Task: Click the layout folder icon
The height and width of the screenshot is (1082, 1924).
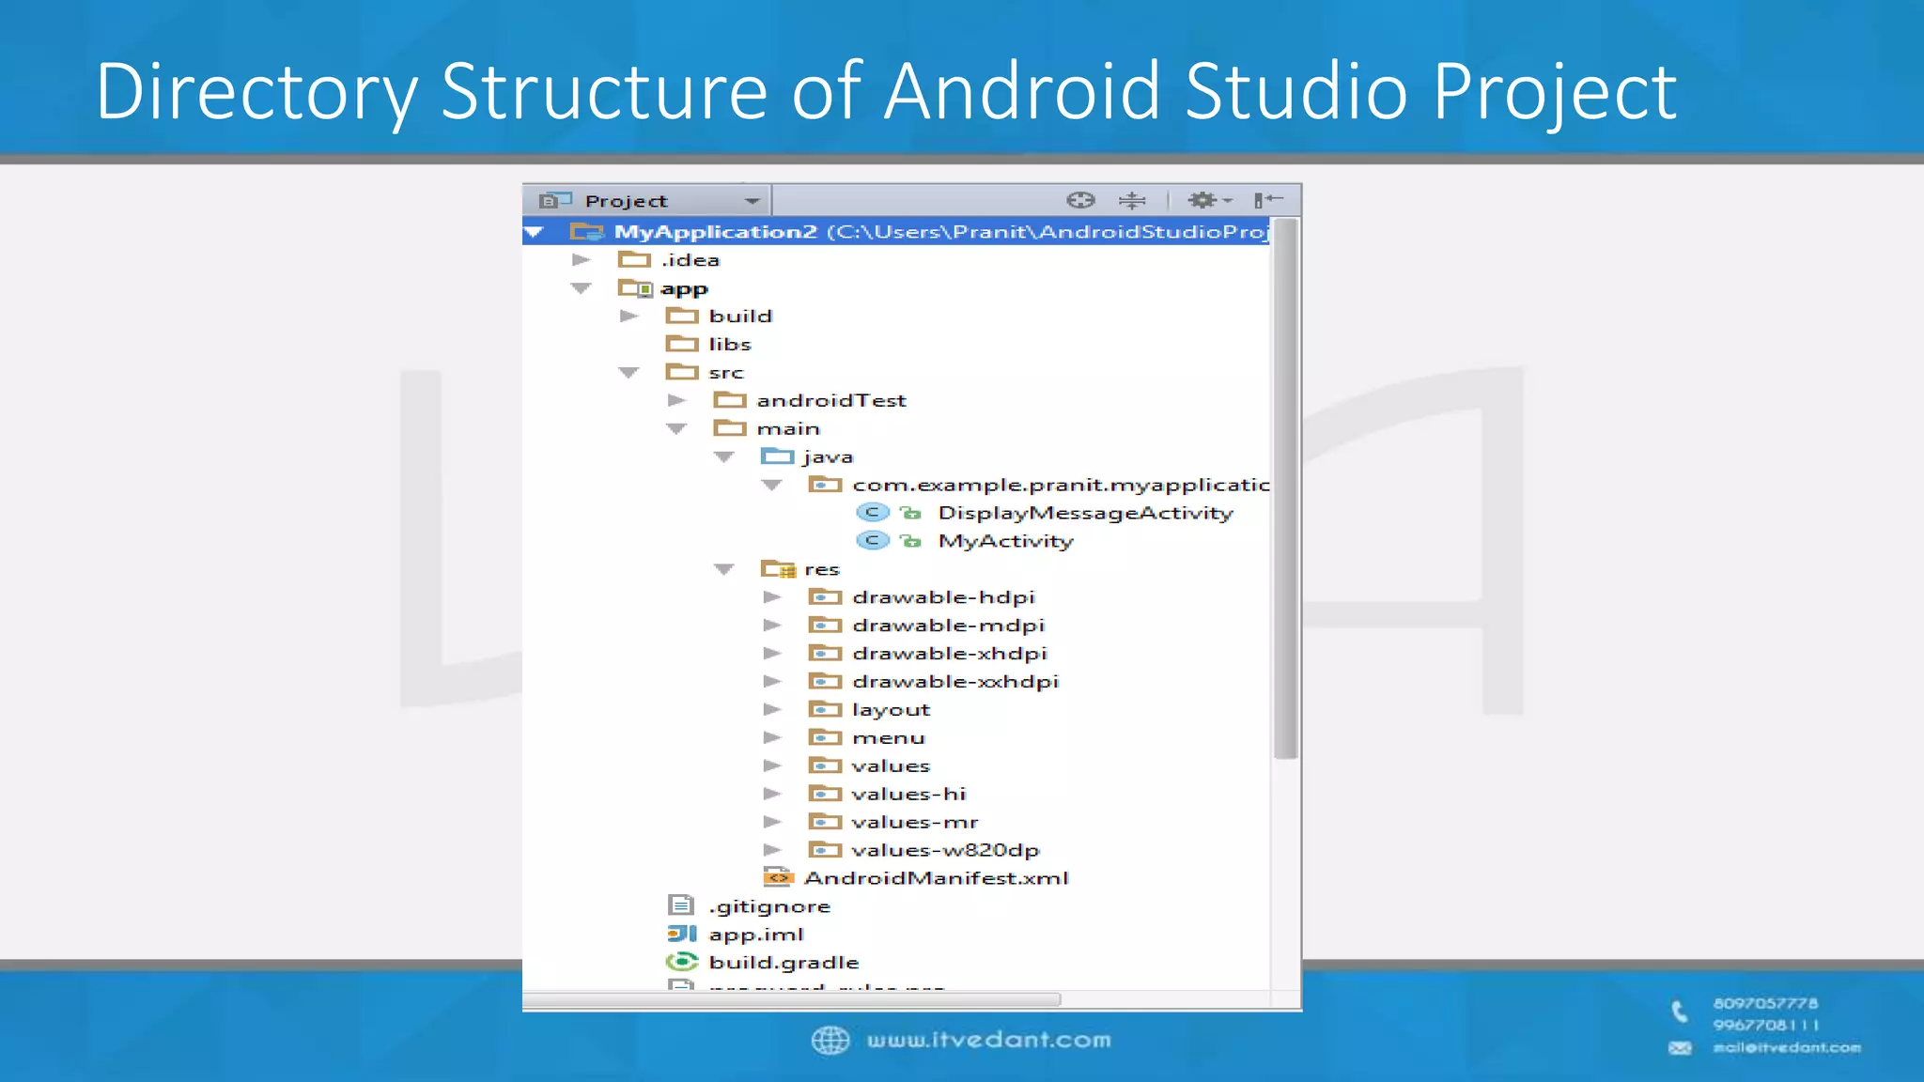Action: coord(825,710)
